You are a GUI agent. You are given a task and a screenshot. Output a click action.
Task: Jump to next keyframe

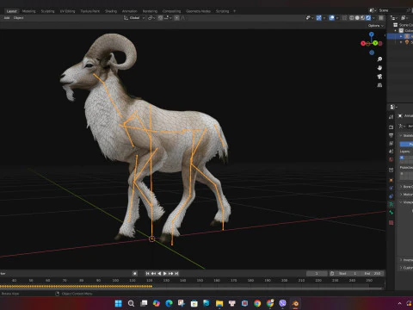coord(171,274)
